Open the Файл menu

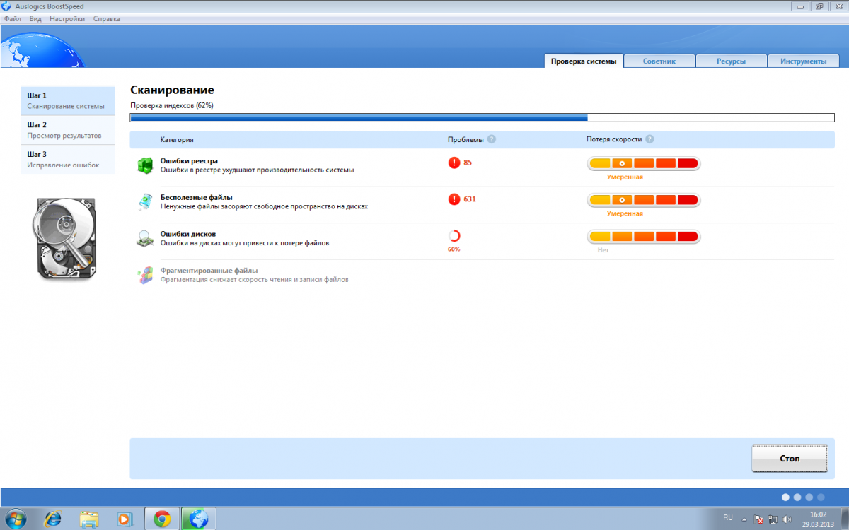(12, 18)
